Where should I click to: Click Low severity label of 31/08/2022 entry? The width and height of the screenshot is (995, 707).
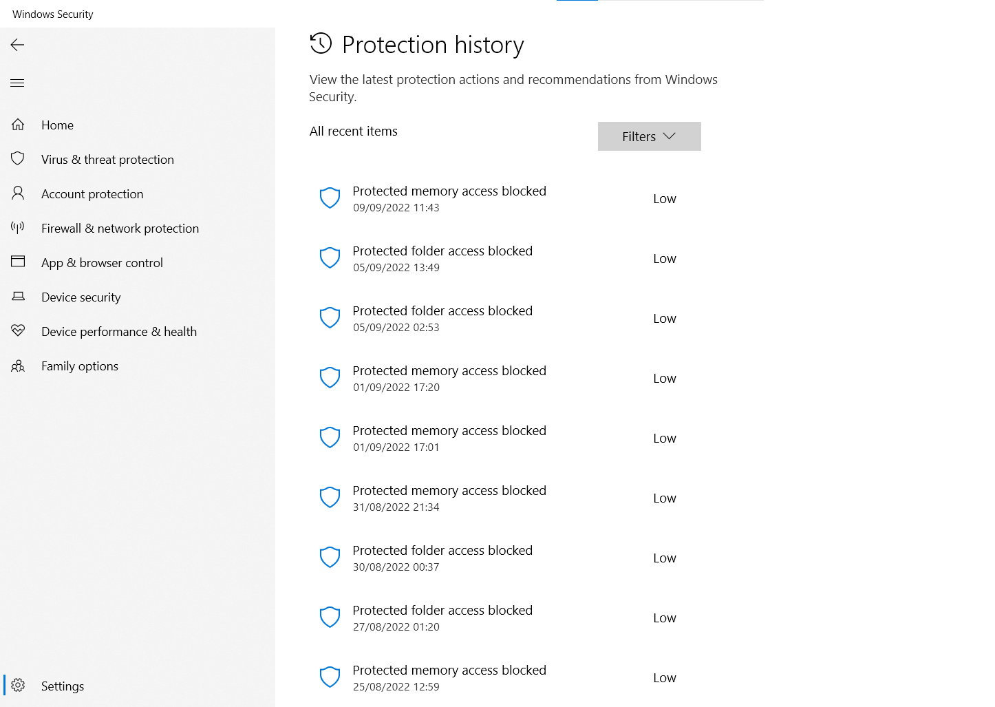665,498
